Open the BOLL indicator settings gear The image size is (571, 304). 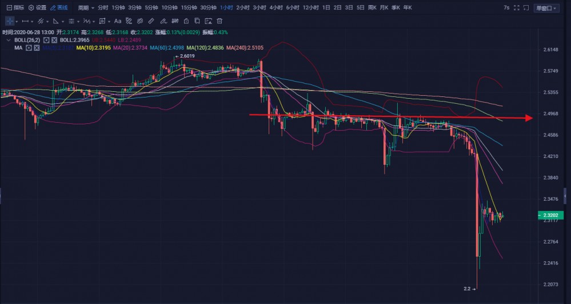click(x=46, y=40)
